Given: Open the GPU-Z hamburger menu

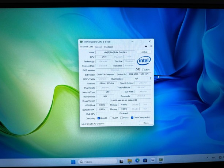Looking at the screenshot, I should click(x=151, y=47).
